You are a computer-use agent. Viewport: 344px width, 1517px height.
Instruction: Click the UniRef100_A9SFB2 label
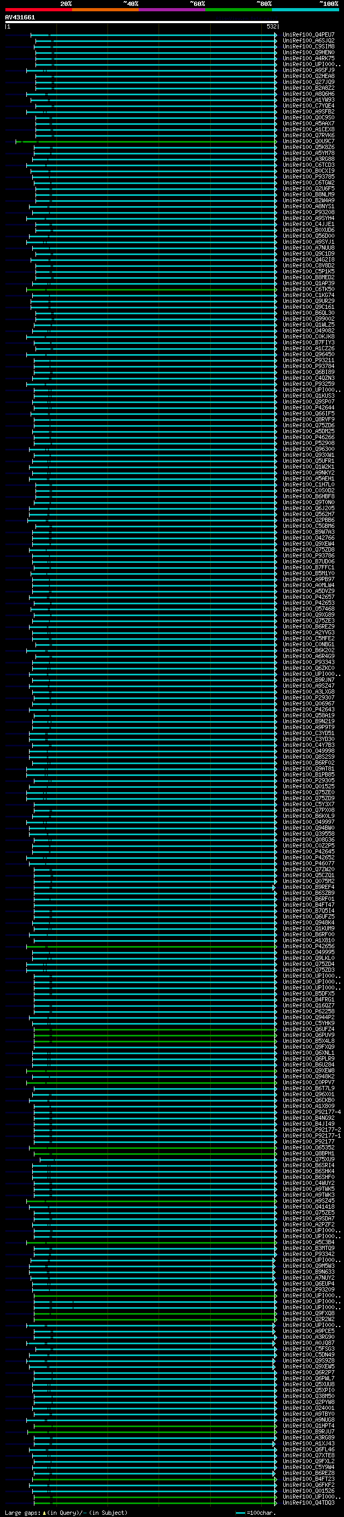tap(309, 112)
